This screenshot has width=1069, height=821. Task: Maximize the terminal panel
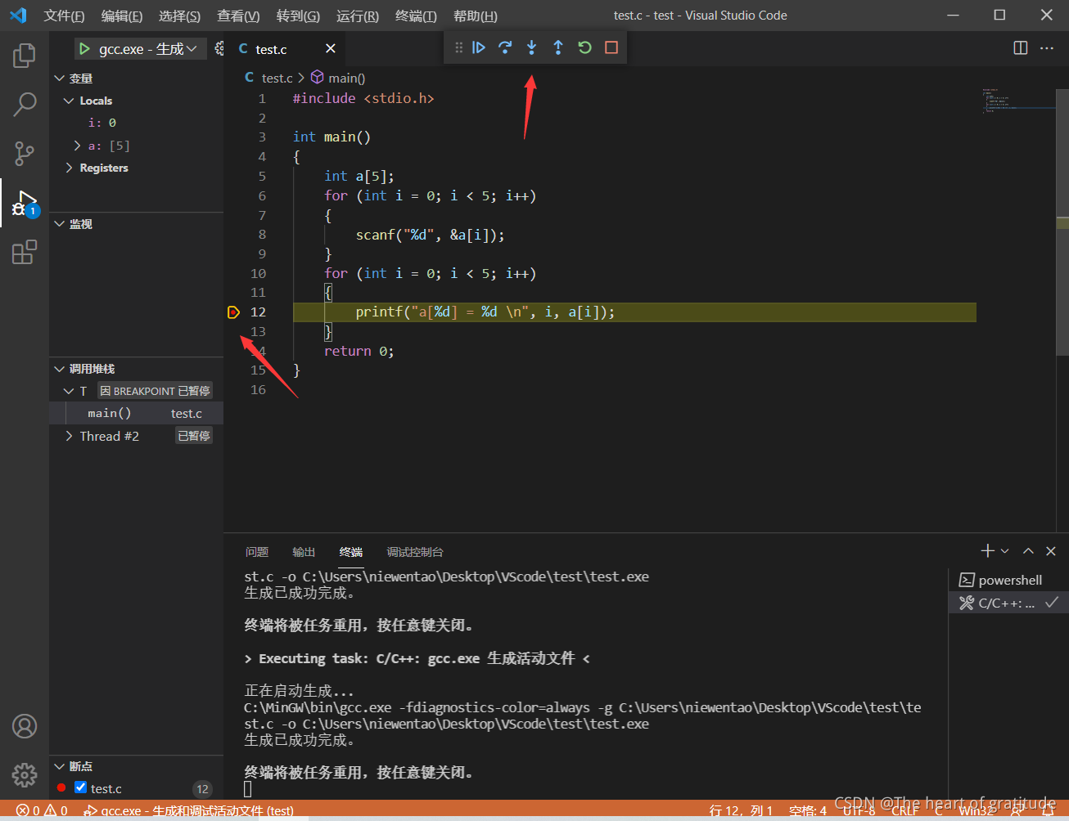click(x=1028, y=551)
